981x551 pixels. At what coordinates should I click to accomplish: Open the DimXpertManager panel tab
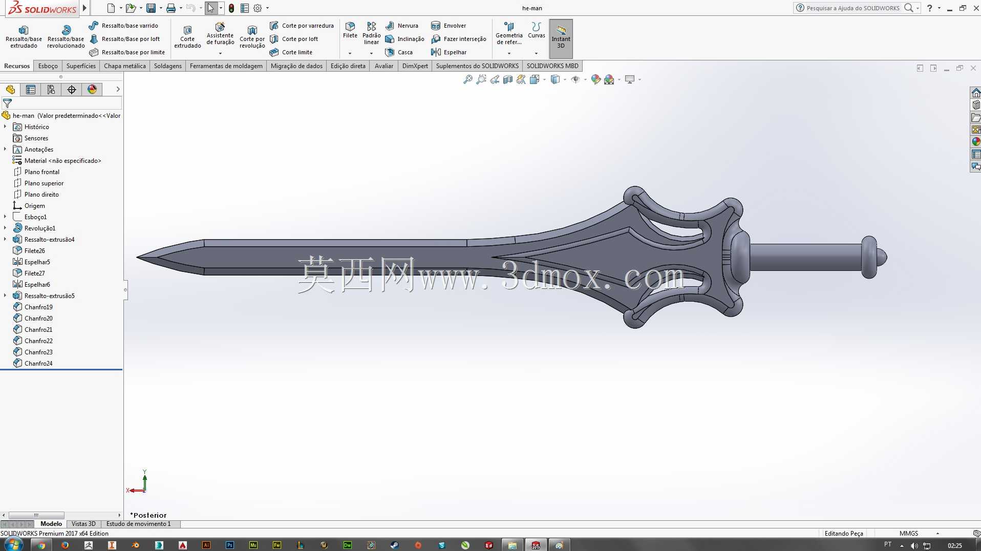click(72, 90)
